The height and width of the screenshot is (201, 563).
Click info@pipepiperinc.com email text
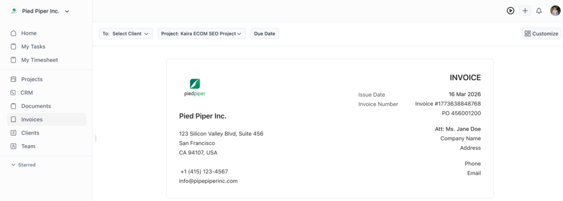(208, 181)
